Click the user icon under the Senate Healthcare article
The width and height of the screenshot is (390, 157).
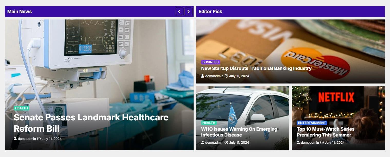[15, 139]
